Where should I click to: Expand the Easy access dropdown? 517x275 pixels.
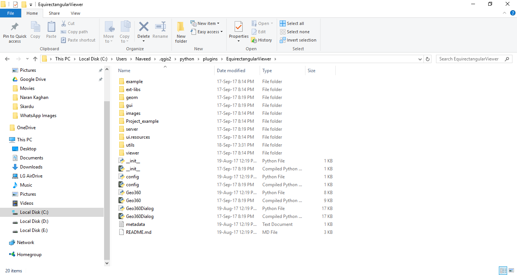pyautogui.click(x=221, y=32)
